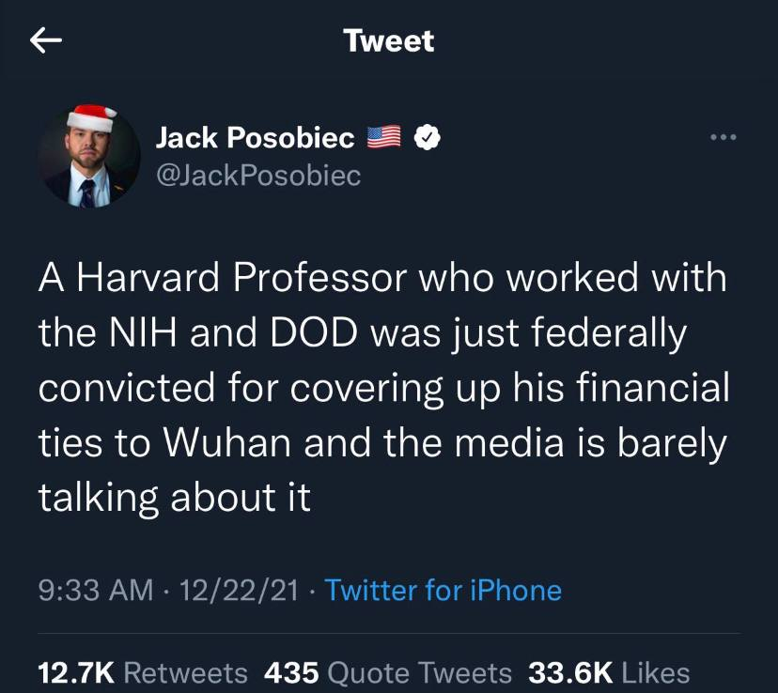Screen dimensions: 778x693
Task: Click "talking about it" at tweet end
Action: coord(174,498)
